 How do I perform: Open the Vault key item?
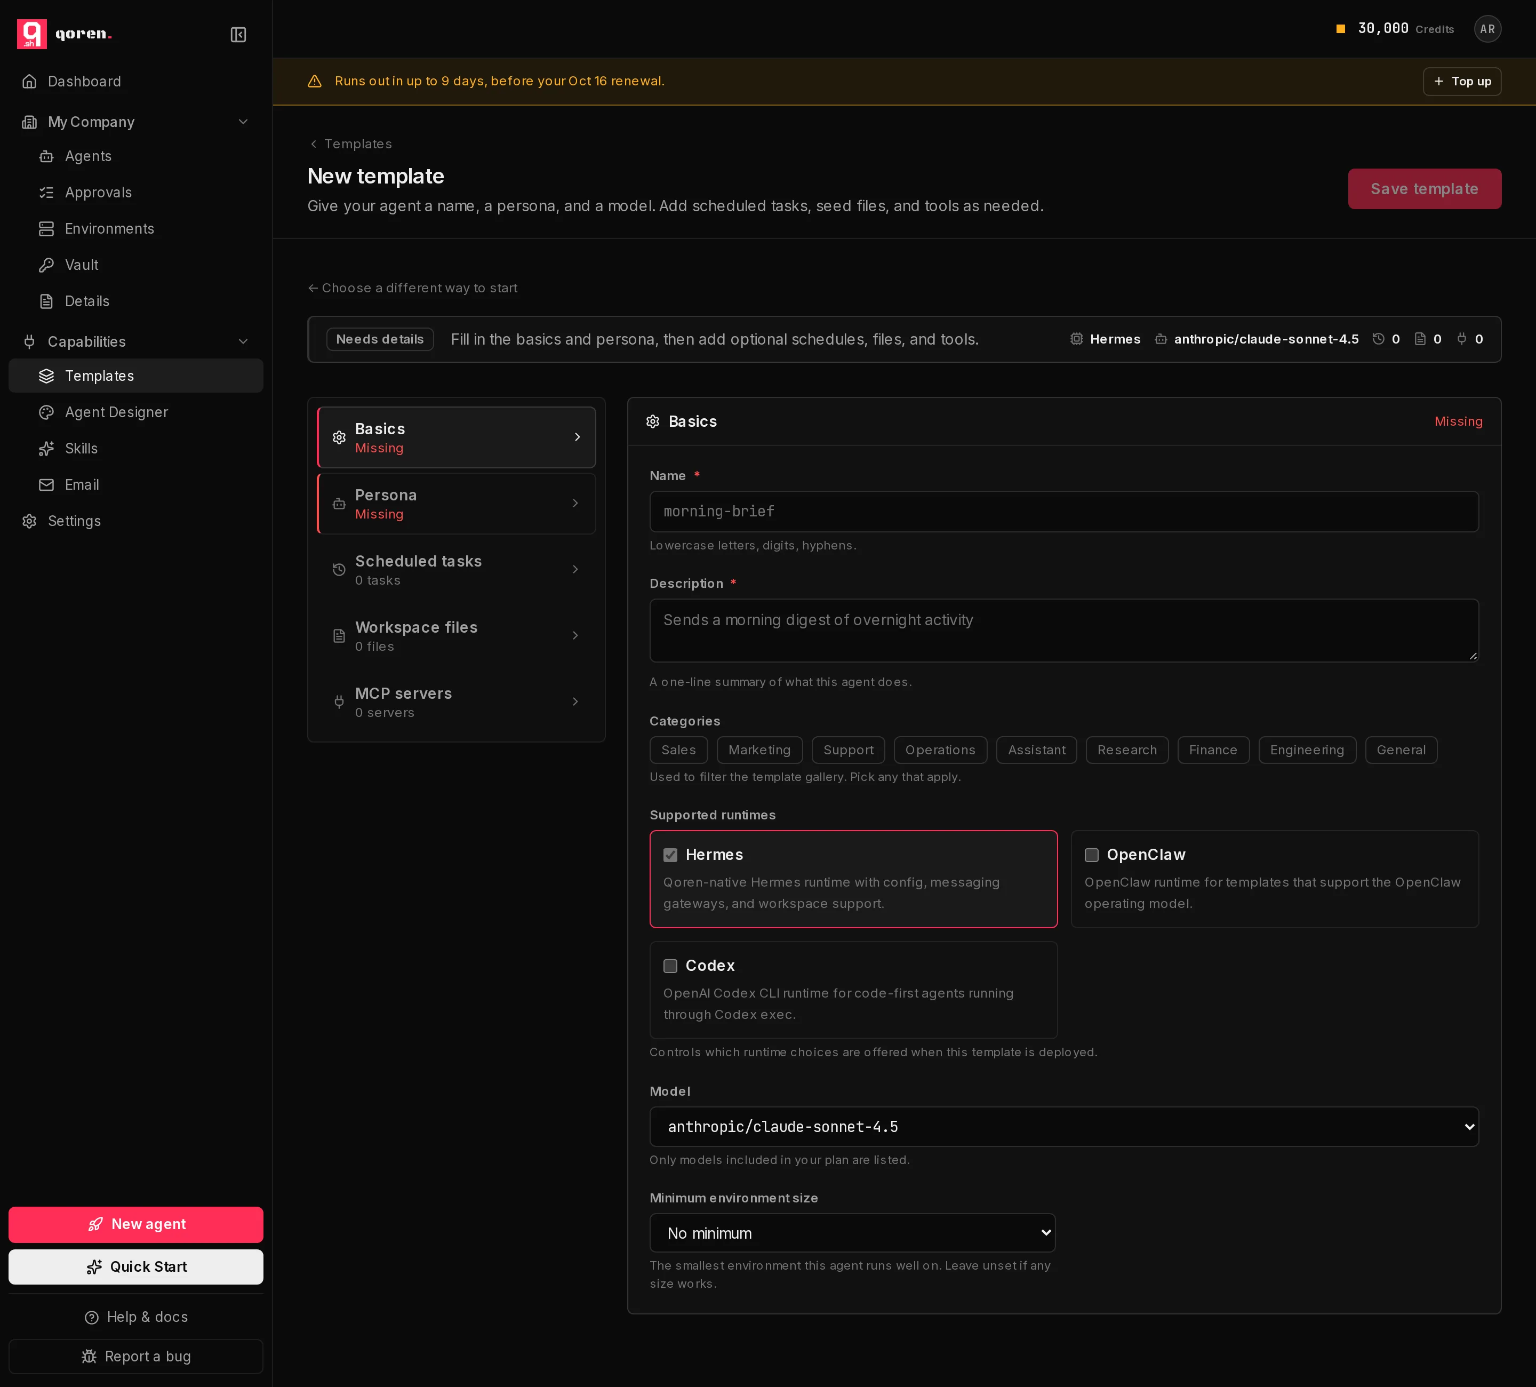tap(135, 265)
